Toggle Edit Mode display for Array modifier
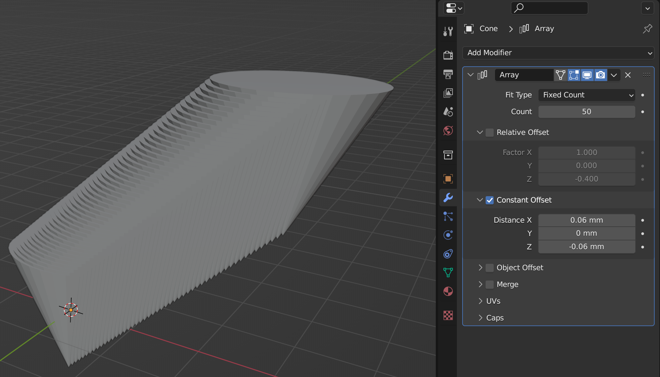The height and width of the screenshot is (377, 660). tap(574, 75)
